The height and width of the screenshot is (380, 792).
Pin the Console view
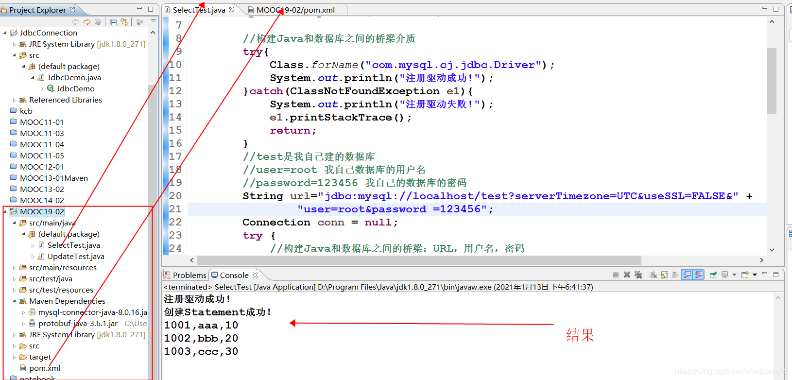tap(713, 275)
